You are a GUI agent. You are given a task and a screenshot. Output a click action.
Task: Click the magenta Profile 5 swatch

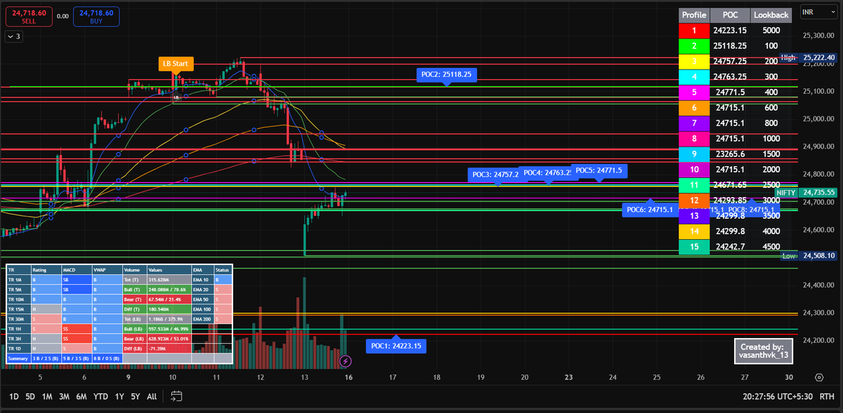(x=694, y=93)
